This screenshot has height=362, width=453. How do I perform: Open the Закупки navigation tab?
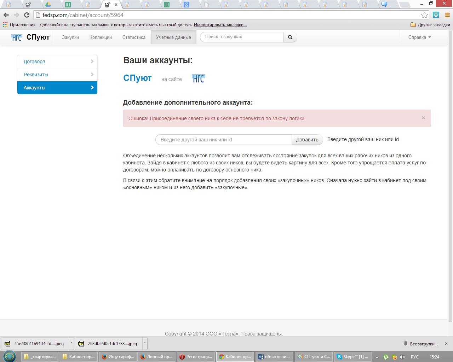coord(70,37)
